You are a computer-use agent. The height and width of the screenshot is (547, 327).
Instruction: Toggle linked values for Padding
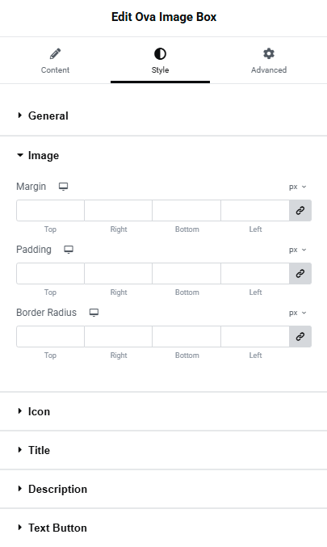[x=300, y=273]
